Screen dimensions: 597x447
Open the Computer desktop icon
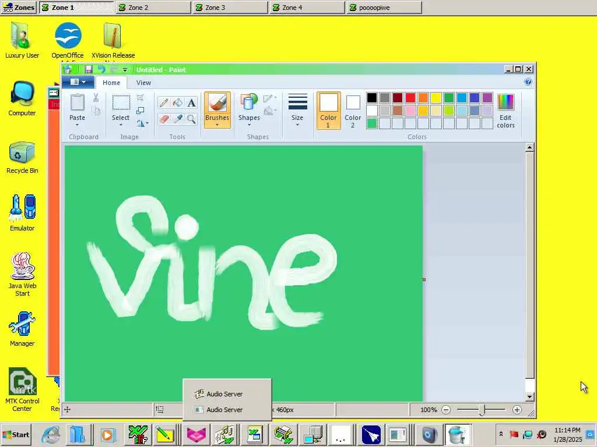22,99
